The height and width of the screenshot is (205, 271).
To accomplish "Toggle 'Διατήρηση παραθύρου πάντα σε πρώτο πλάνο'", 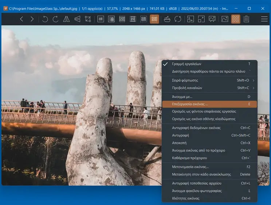I will (208, 71).
